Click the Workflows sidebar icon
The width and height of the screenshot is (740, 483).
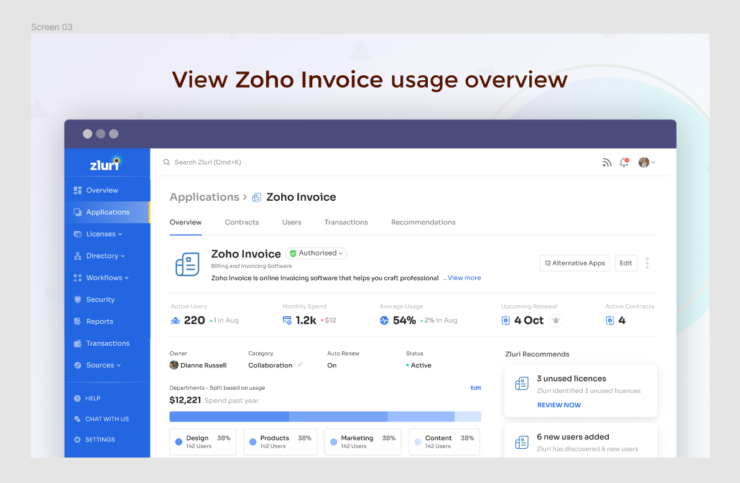pyautogui.click(x=77, y=278)
